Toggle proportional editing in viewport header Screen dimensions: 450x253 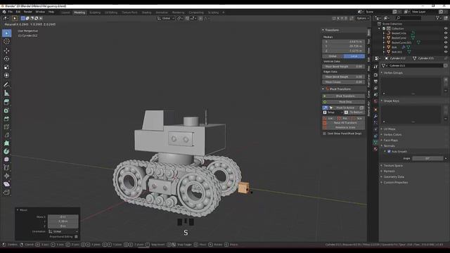pos(200,18)
